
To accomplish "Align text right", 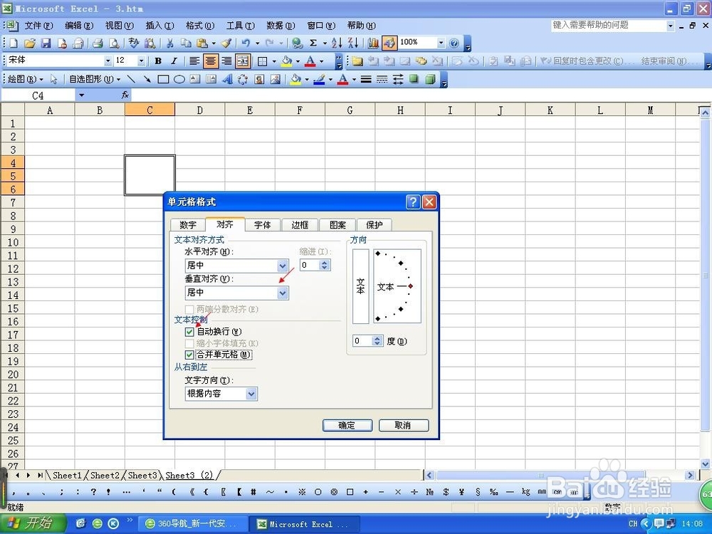I will [x=226, y=61].
